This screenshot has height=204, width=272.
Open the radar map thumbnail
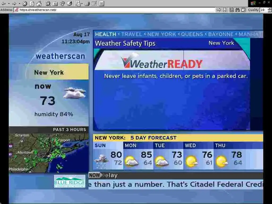tap(49, 153)
